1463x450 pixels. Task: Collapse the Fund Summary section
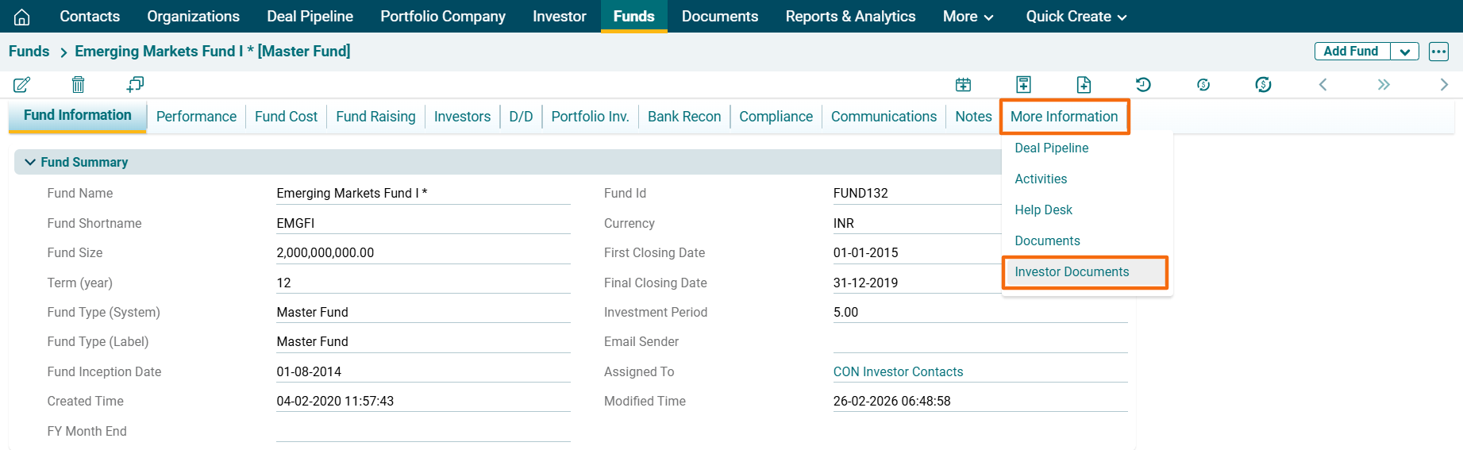[30, 162]
